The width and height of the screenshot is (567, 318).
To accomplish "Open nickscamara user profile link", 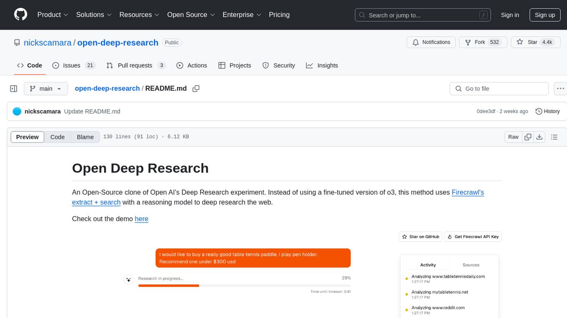I will pos(48,42).
